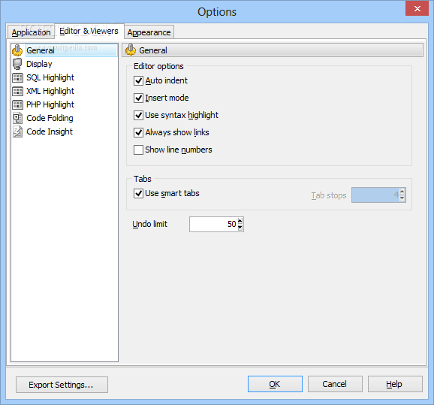
Task: Click the General category icon in sidebar
Action: [x=17, y=50]
